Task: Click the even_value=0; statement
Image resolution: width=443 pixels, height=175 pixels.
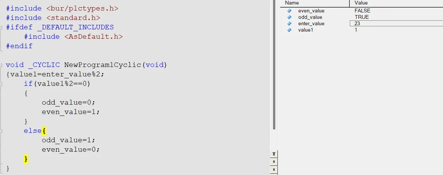Action: pyautogui.click(x=71, y=150)
